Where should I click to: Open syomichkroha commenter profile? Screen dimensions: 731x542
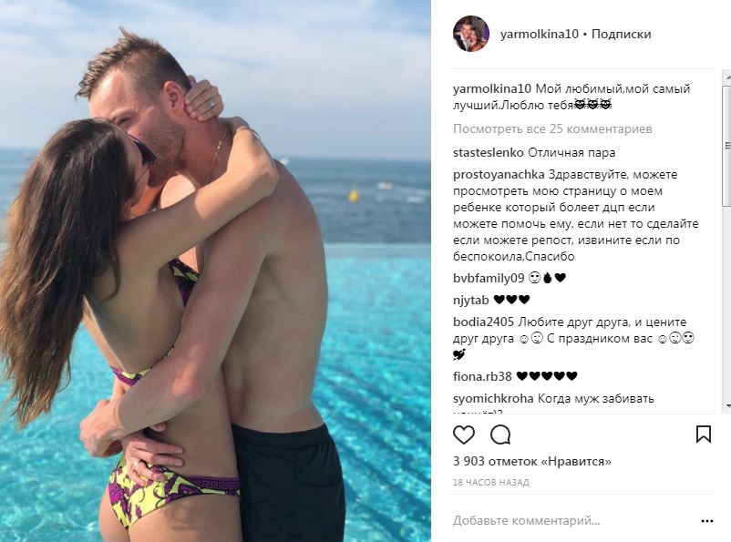tap(493, 399)
